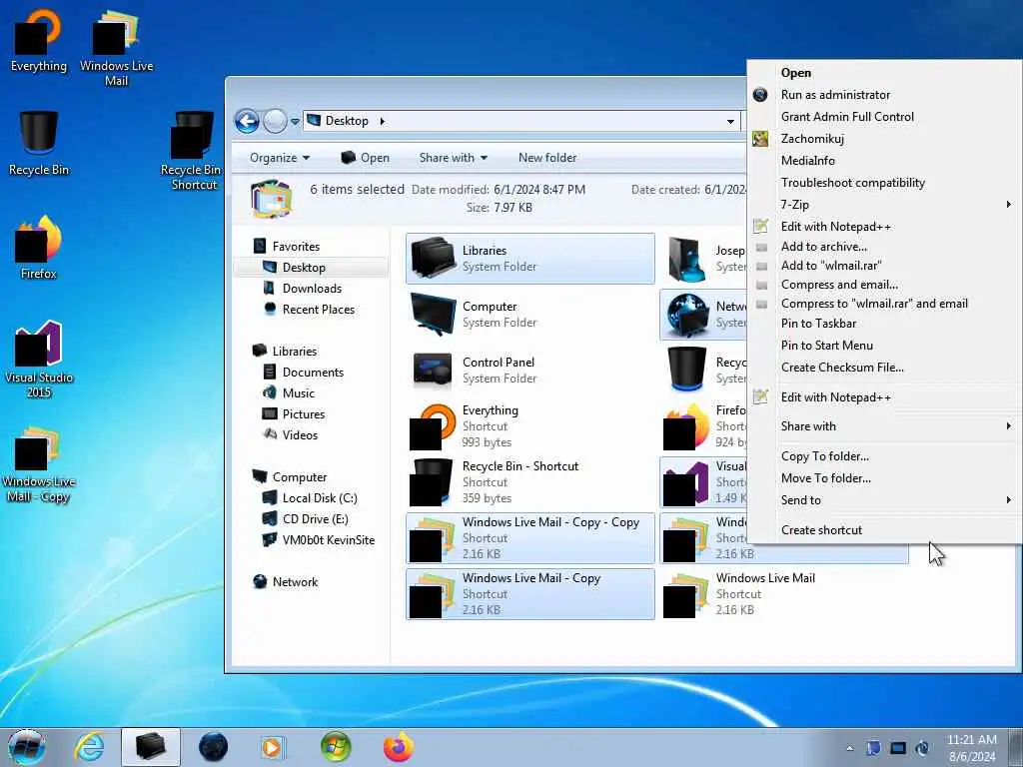The image size is (1023, 767).
Task: Open the Share with toolbar dropdown
Action: point(454,158)
